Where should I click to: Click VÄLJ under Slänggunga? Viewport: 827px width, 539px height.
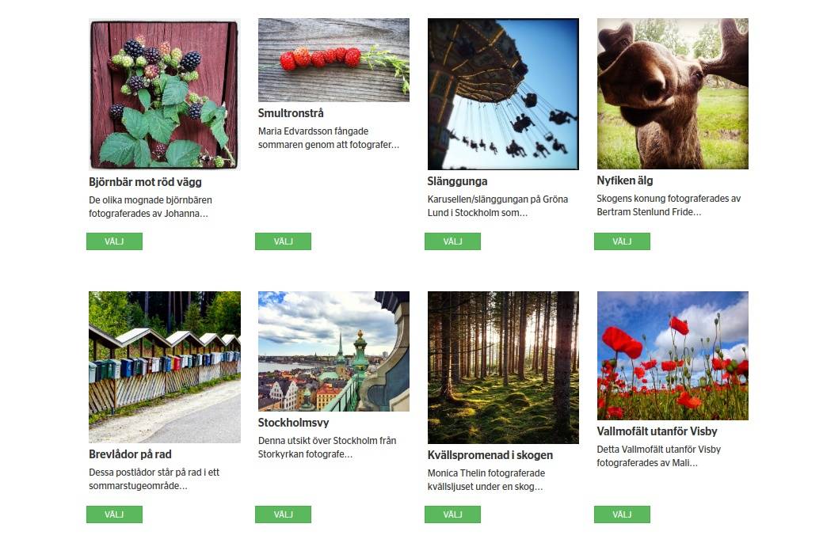coord(452,241)
